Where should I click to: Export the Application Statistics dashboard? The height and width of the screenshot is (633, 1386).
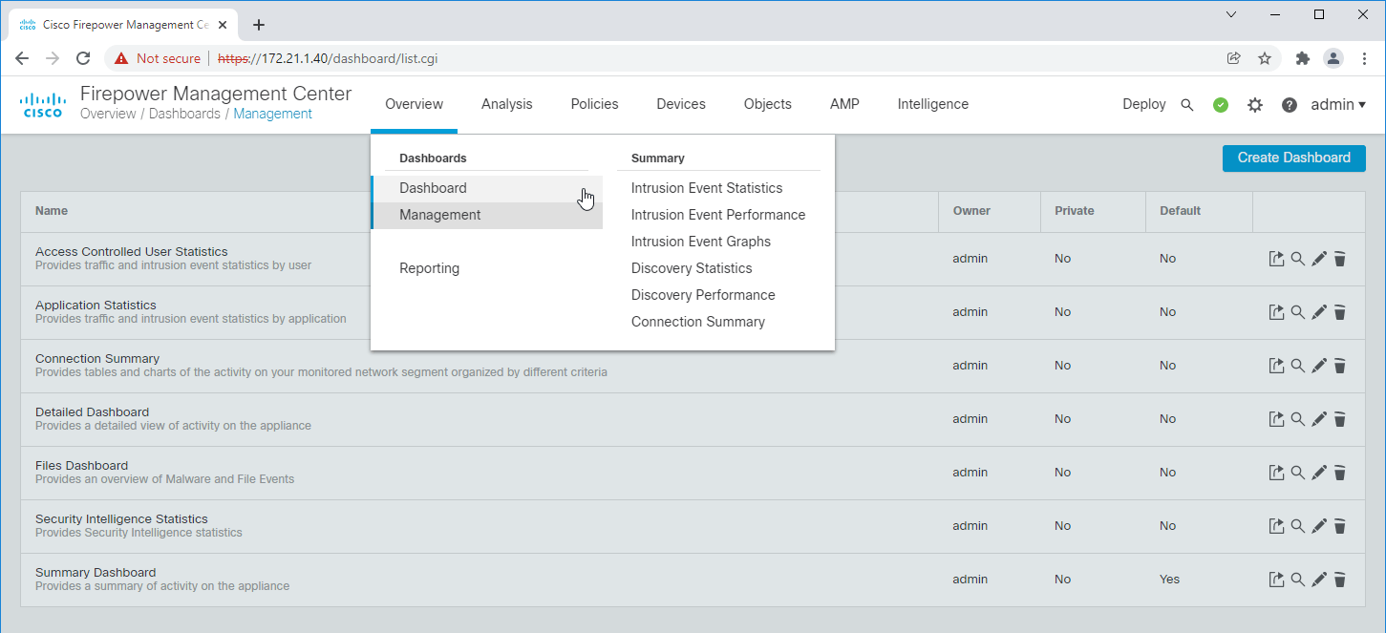(1277, 311)
